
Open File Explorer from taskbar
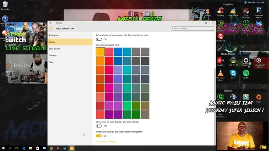pos(31,148)
